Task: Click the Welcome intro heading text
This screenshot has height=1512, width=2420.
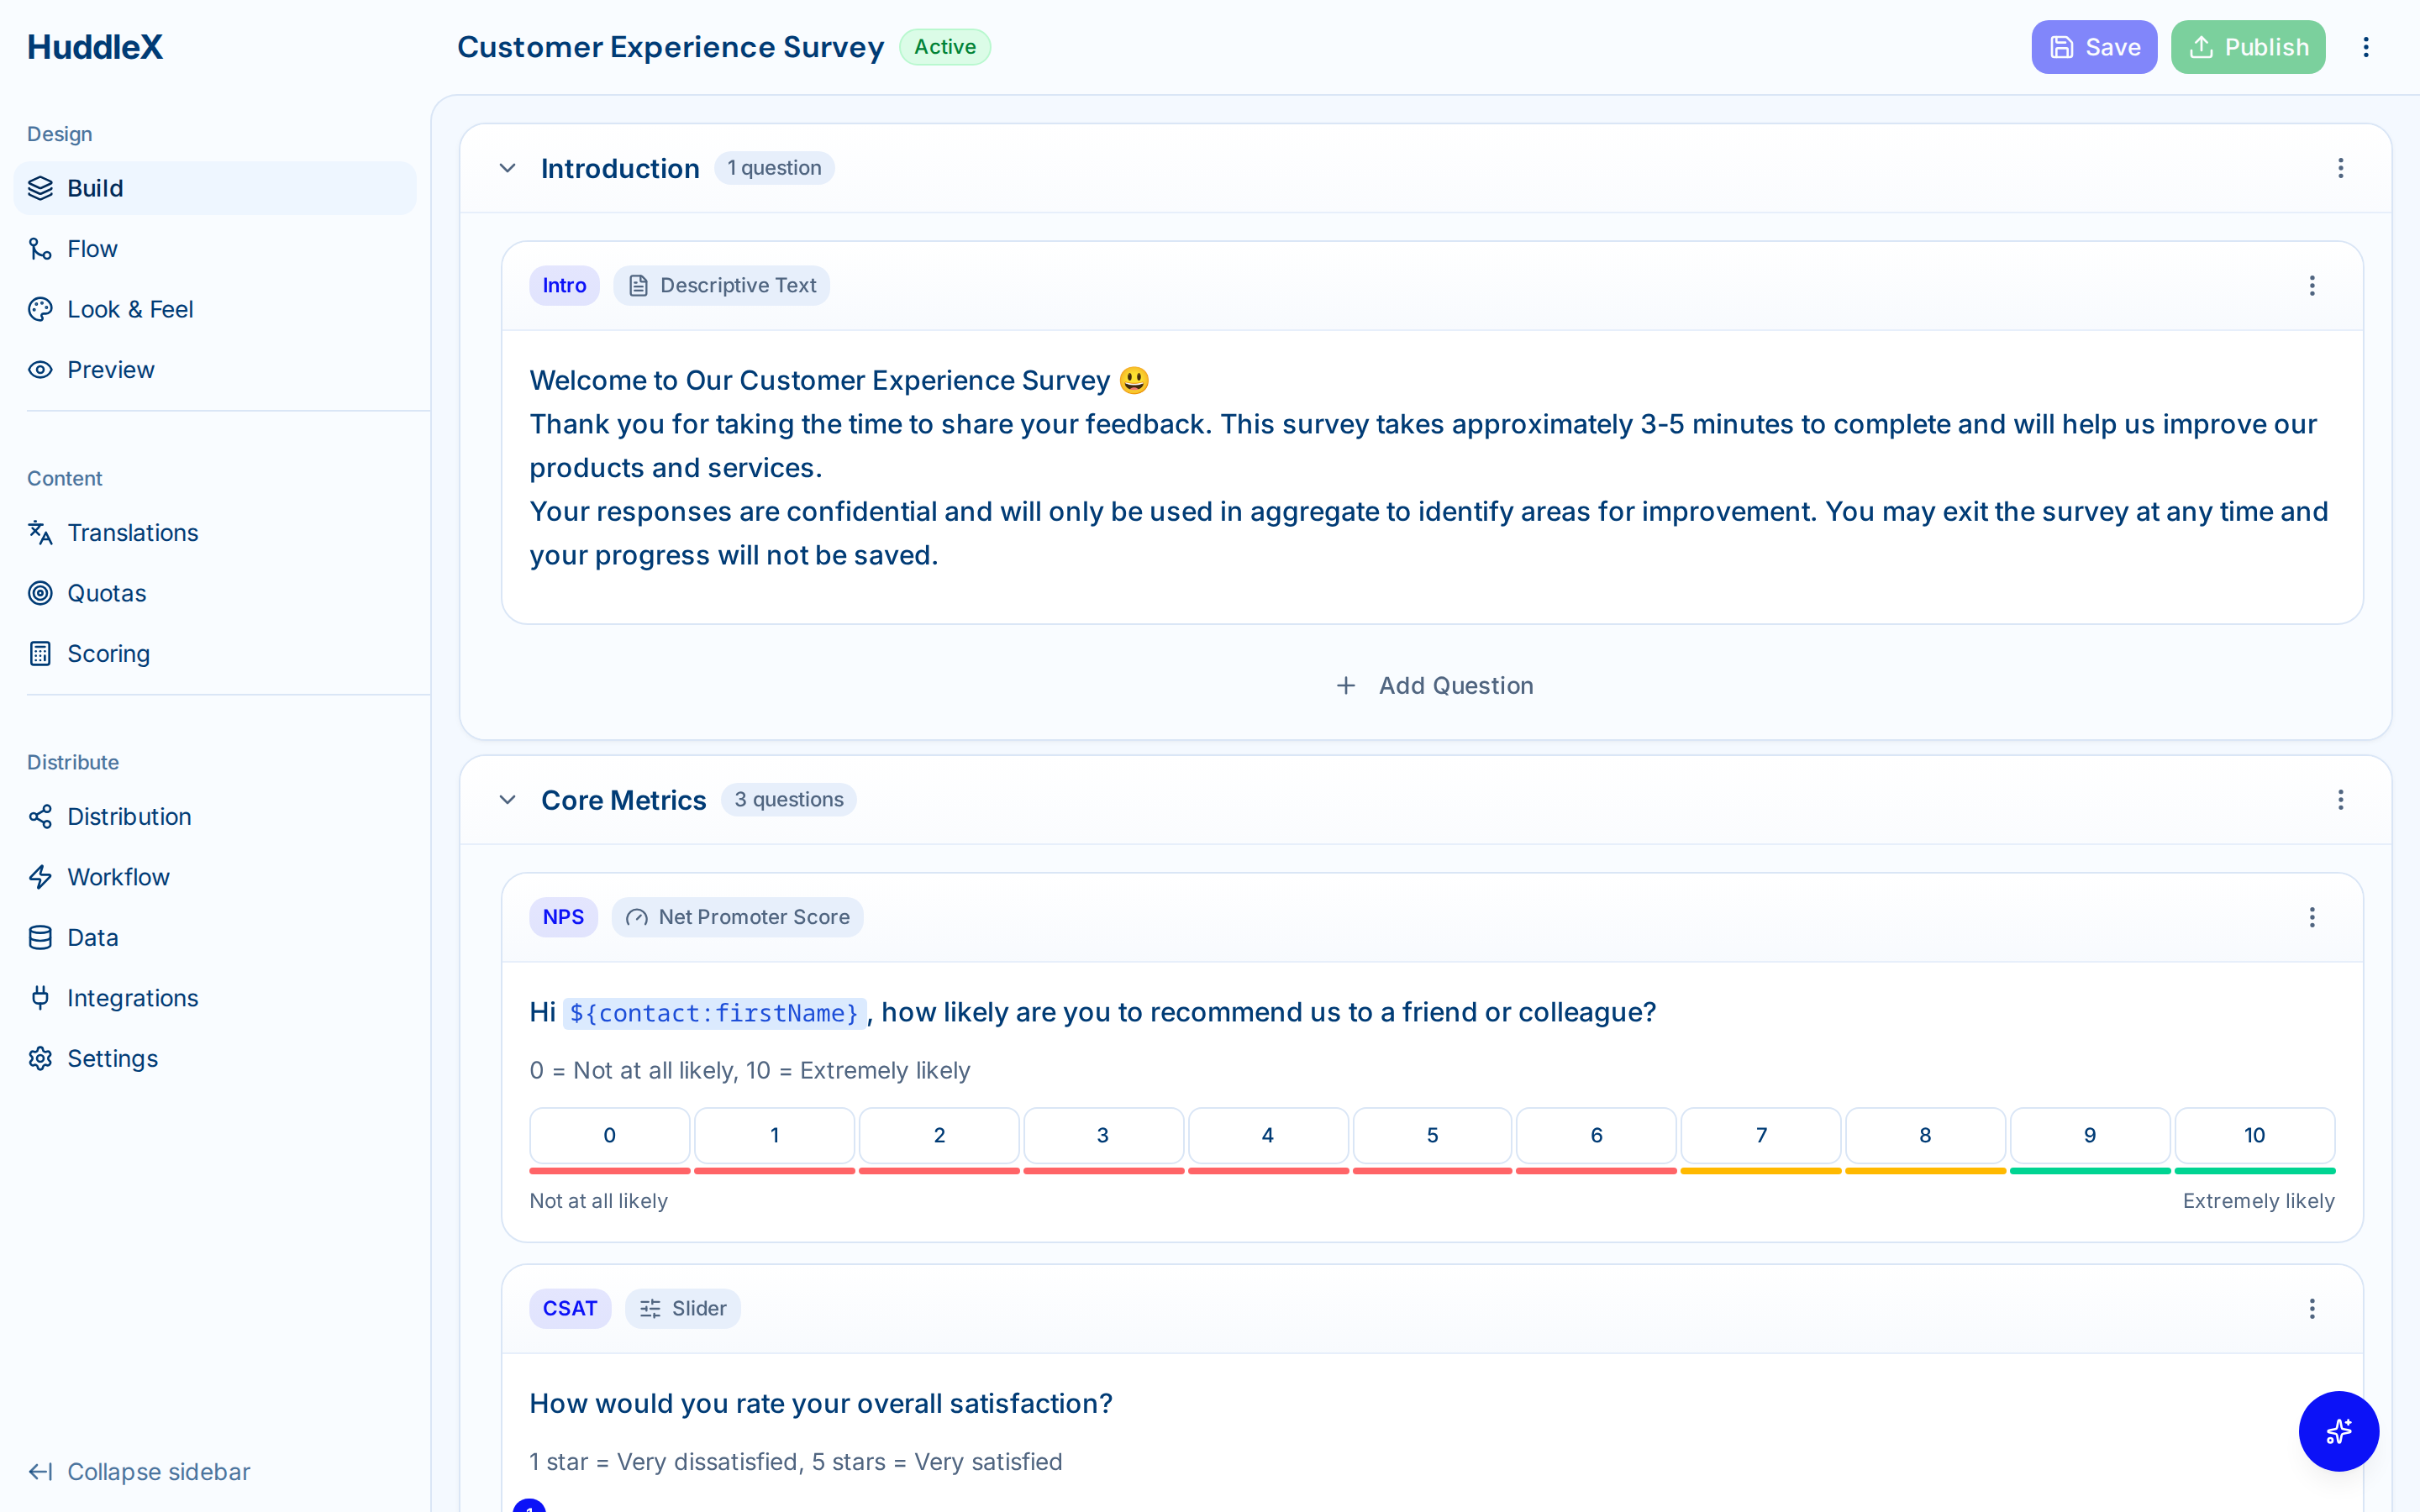Action: (x=839, y=381)
